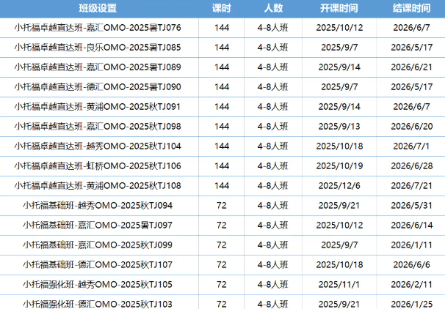Click end date 2026/2/11
The width and height of the screenshot is (445, 309).
pyautogui.click(x=411, y=284)
